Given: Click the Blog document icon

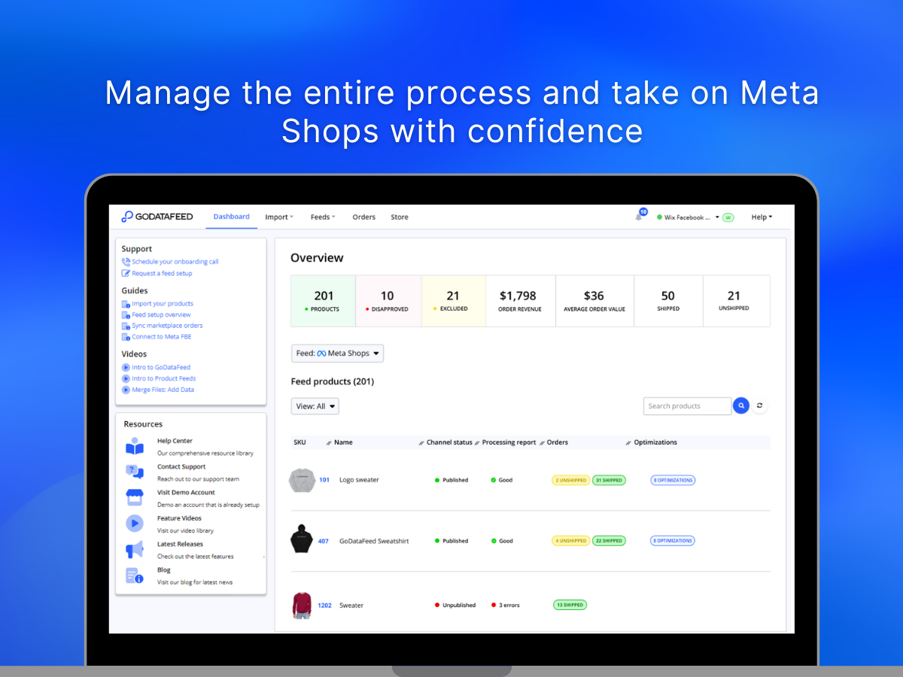Looking at the screenshot, I should [x=135, y=576].
